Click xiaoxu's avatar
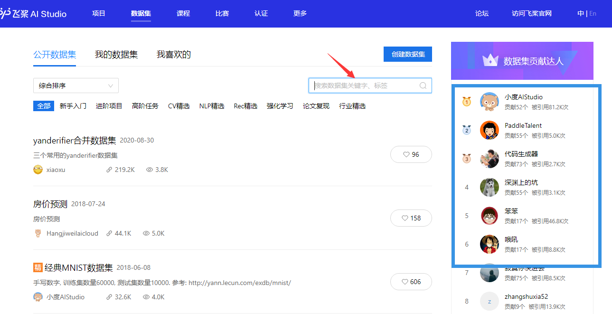The image size is (612, 314). click(x=38, y=169)
